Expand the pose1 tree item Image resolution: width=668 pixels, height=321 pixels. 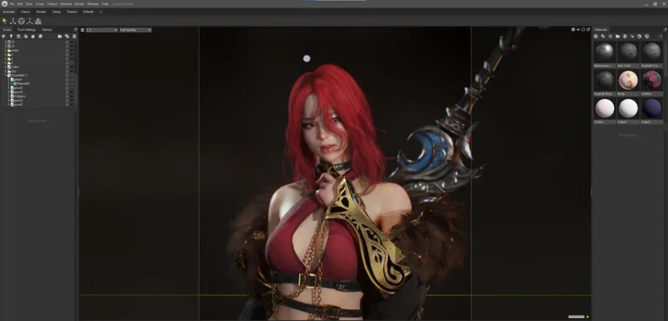coord(9,101)
